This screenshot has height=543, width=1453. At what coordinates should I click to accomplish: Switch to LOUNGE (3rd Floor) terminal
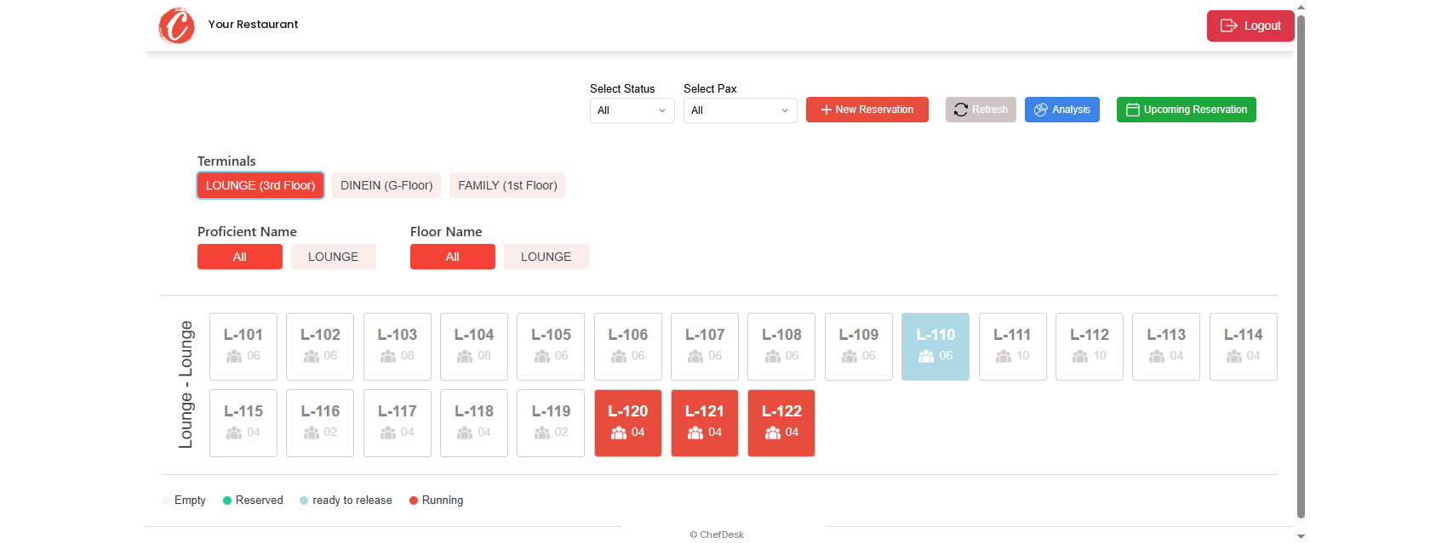point(260,185)
